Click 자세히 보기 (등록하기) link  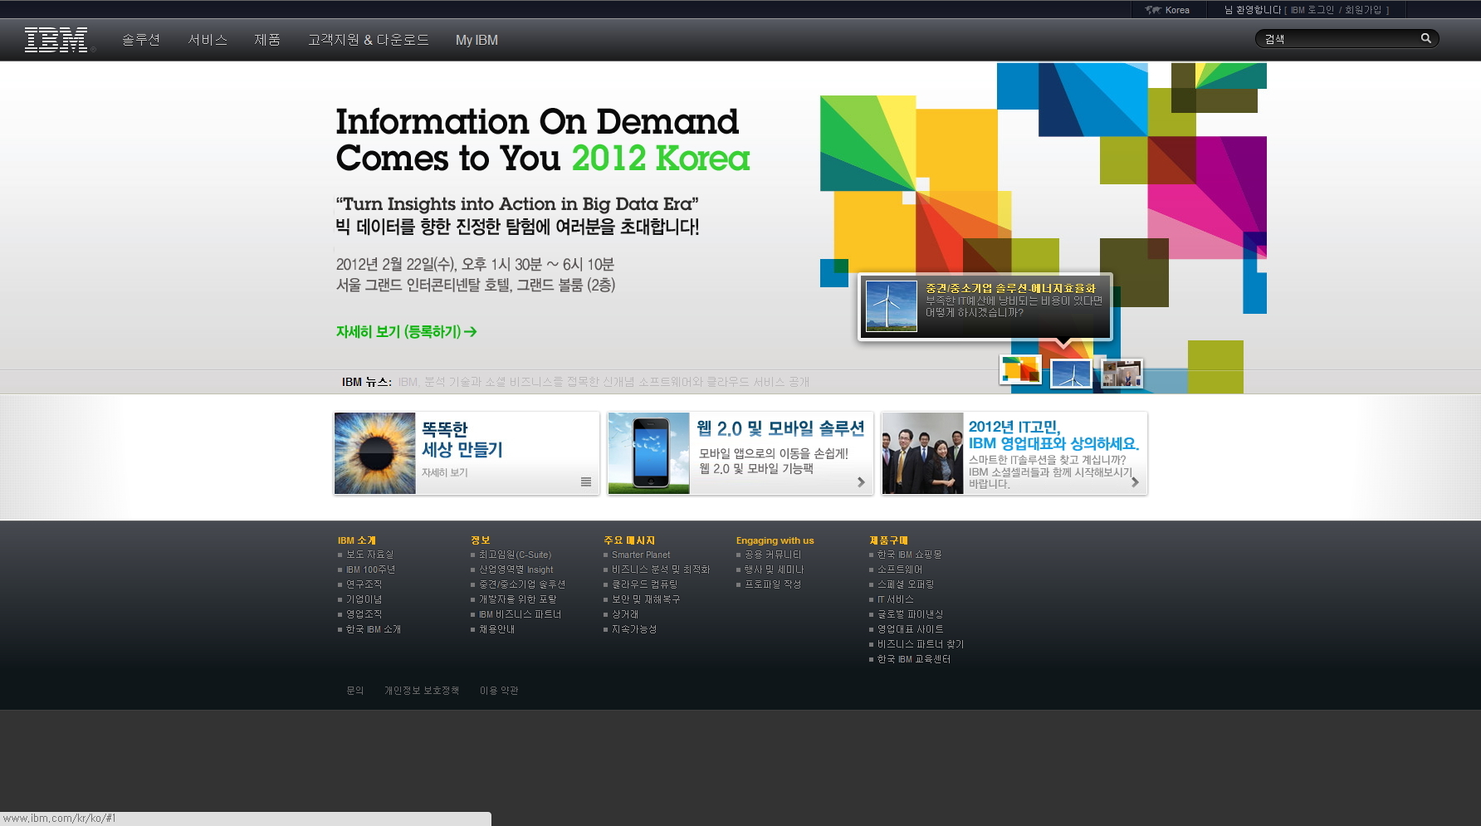(x=406, y=332)
